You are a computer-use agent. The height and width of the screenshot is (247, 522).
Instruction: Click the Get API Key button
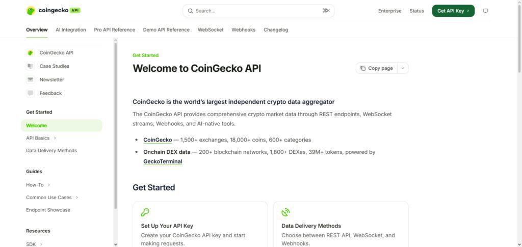[453, 11]
